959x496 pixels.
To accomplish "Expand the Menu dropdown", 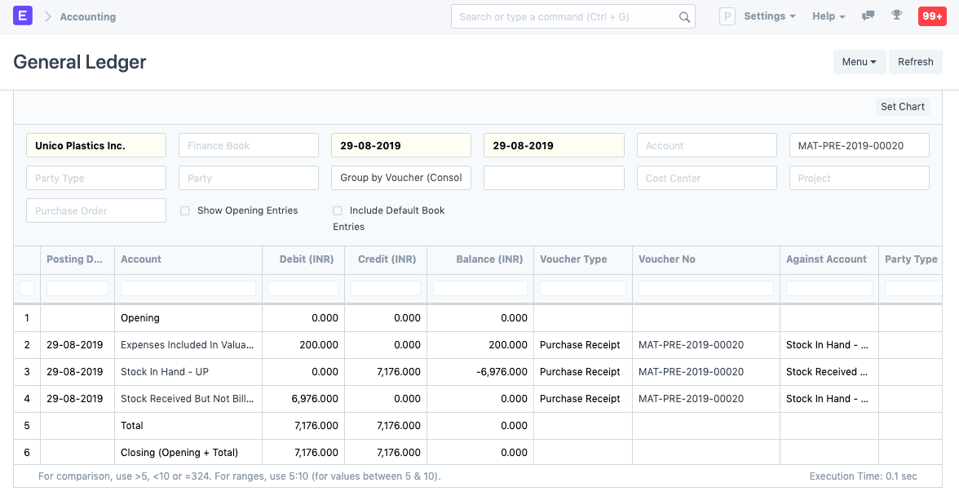I will tap(860, 61).
